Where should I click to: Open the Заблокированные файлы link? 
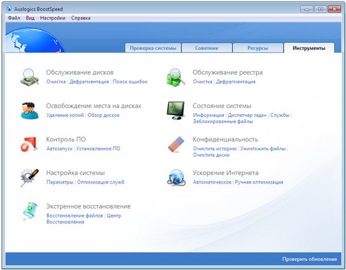(223, 121)
